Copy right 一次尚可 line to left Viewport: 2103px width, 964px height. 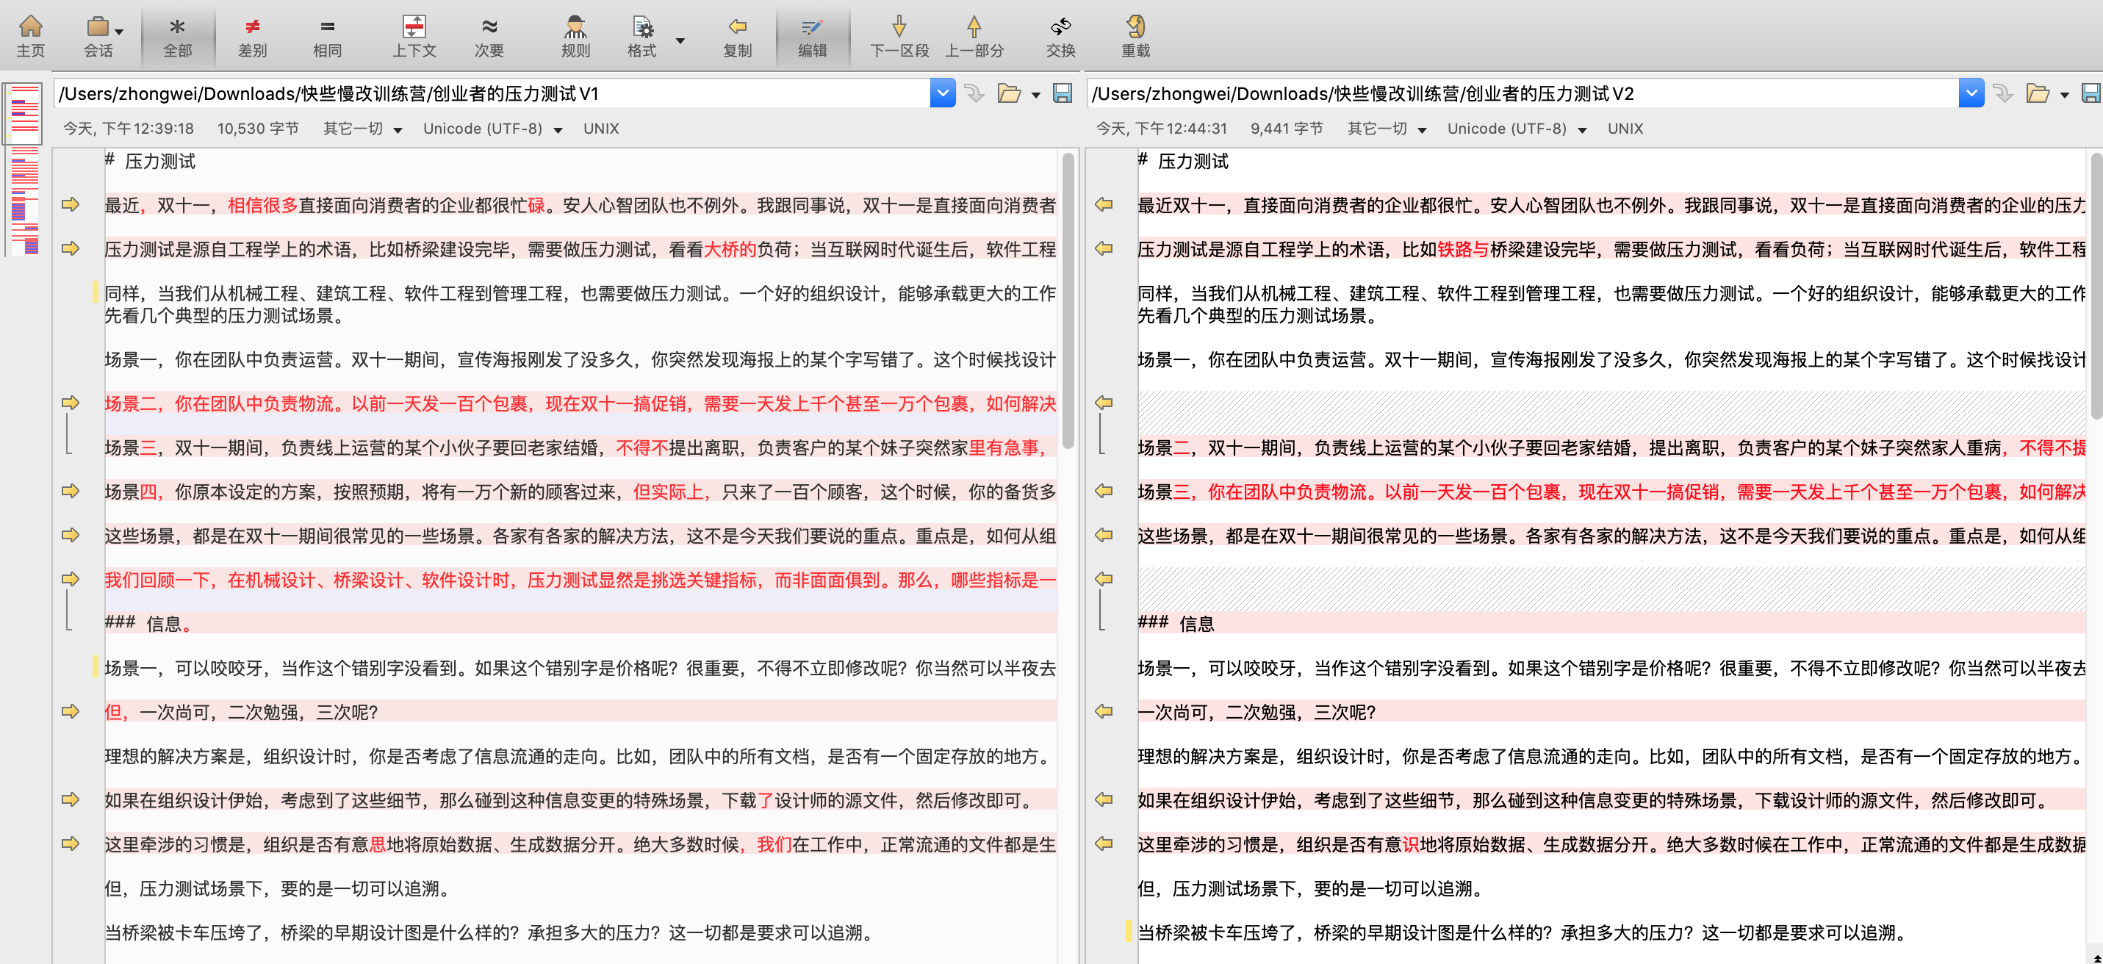coord(1104,712)
